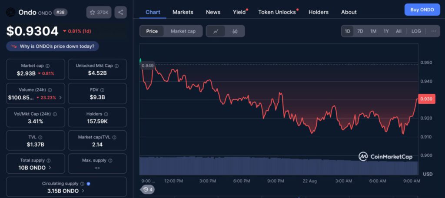Click the history events badge below chart
Screen dimensions: 445x198
(x=148, y=189)
